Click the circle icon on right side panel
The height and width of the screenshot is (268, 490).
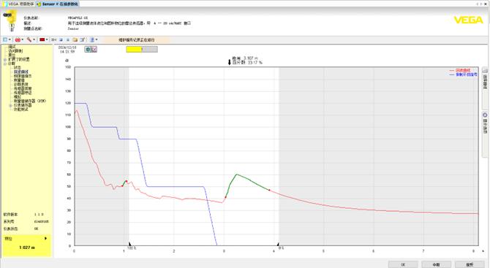485,115
